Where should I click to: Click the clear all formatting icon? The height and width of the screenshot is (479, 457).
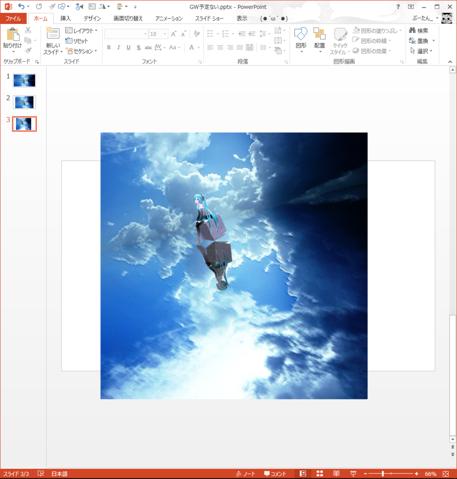coord(197,34)
